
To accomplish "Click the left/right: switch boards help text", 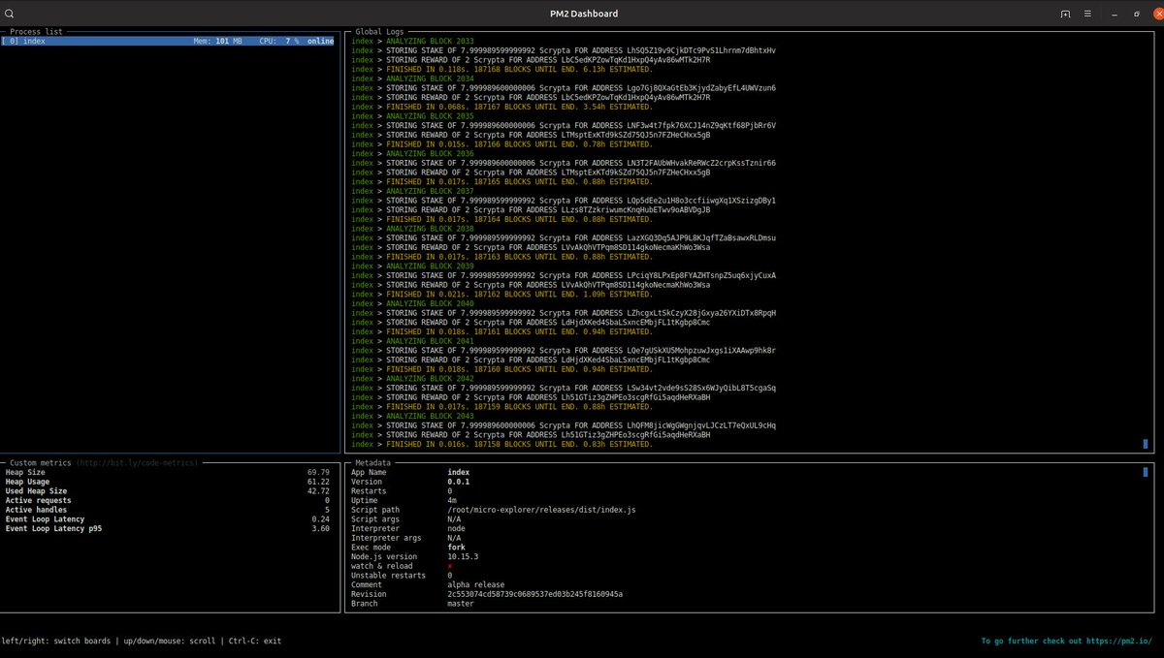I will (55, 641).
